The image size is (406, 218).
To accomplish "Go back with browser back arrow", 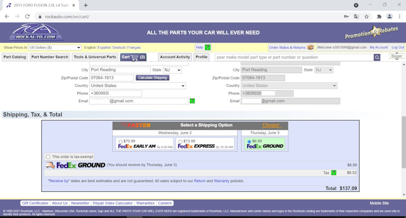I will [x=7, y=16].
